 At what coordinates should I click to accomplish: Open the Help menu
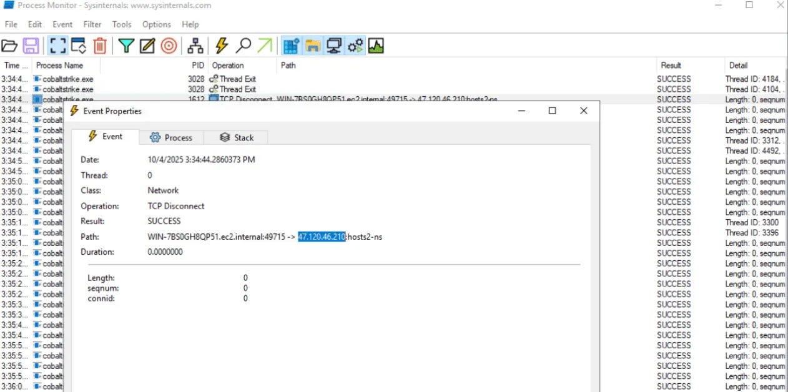(x=190, y=24)
